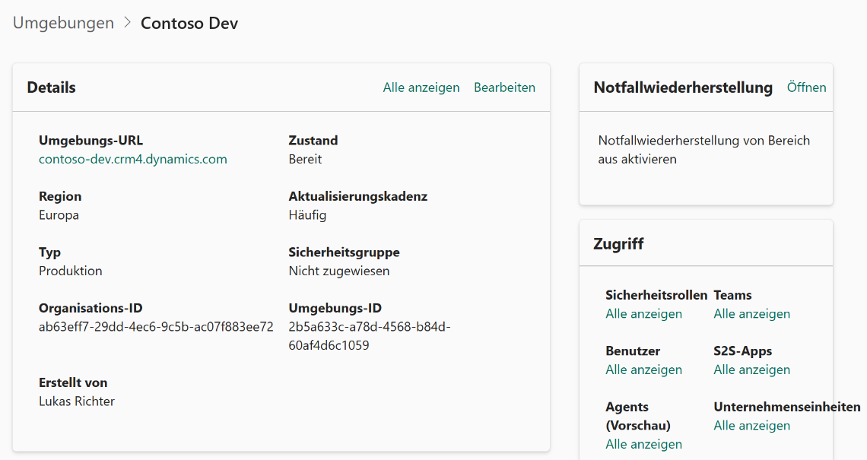Click the Typ value Produktion
This screenshot has height=460, width=867.
(70, 271)
